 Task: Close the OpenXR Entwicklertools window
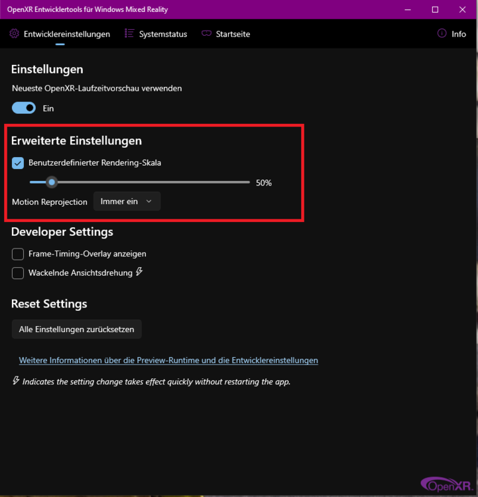coord(463,9)
